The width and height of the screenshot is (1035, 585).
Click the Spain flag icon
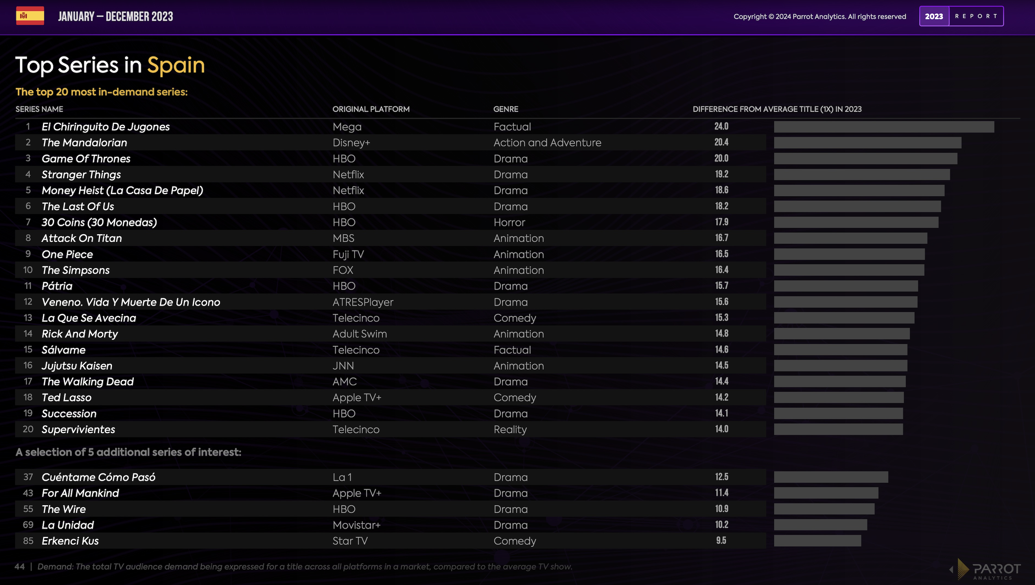[x=30, y=16]
